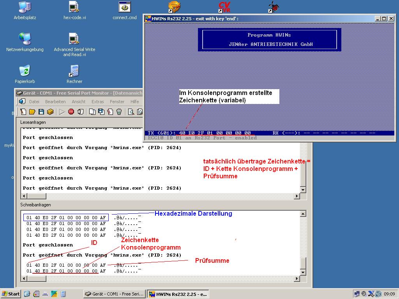The width and height of the screenshot is (399, 299).
Task: Open the Fenster menu
Action: coord(117,102)
